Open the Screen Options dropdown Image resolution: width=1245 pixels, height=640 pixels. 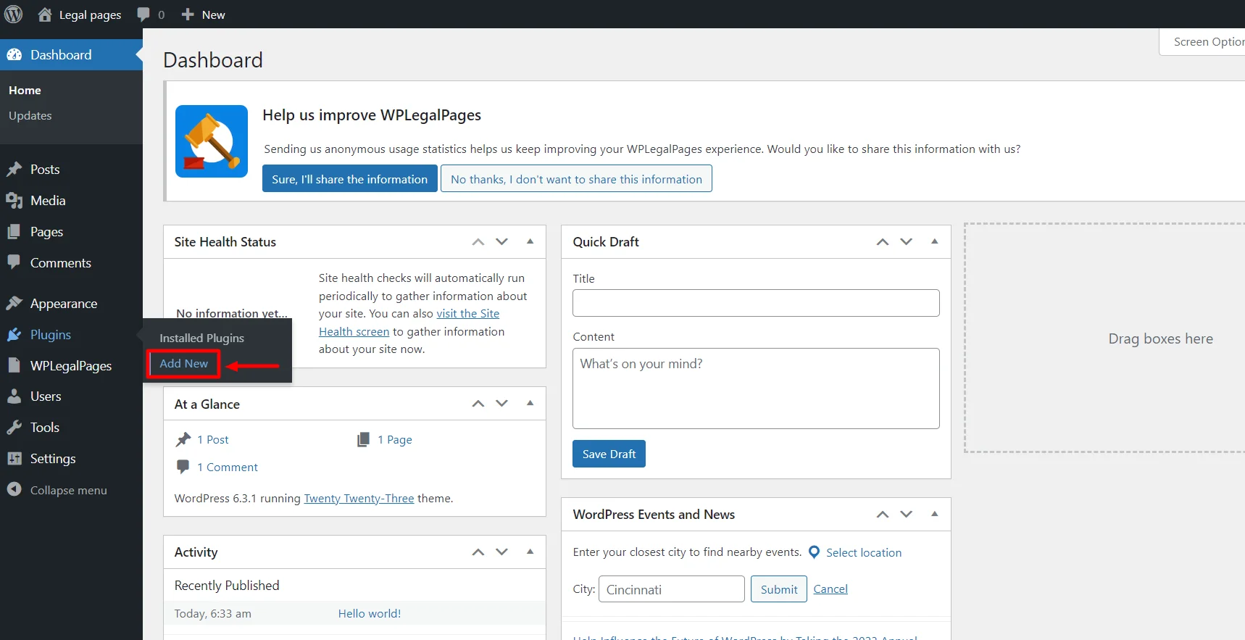1202,42
